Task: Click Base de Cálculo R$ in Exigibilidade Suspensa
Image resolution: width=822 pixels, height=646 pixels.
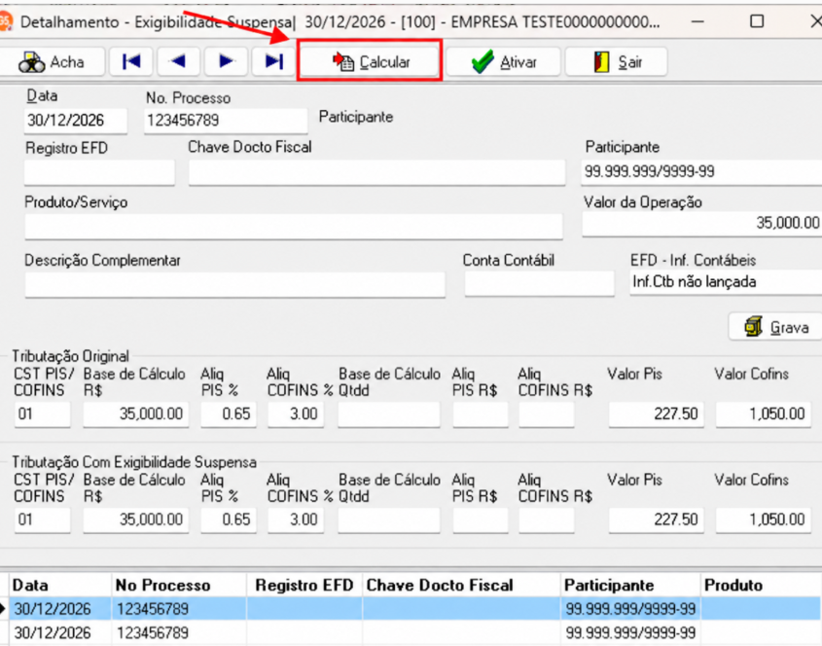Action: tap(136, 520)
